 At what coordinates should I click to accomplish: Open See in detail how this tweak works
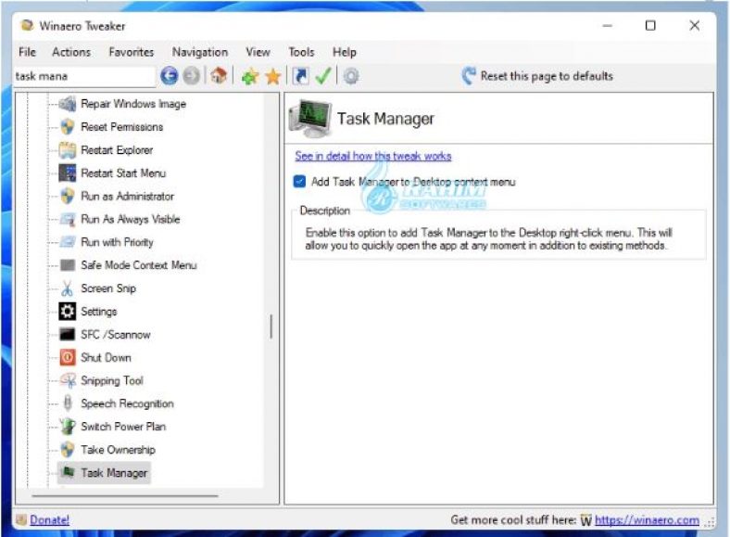tap(373, 156)
